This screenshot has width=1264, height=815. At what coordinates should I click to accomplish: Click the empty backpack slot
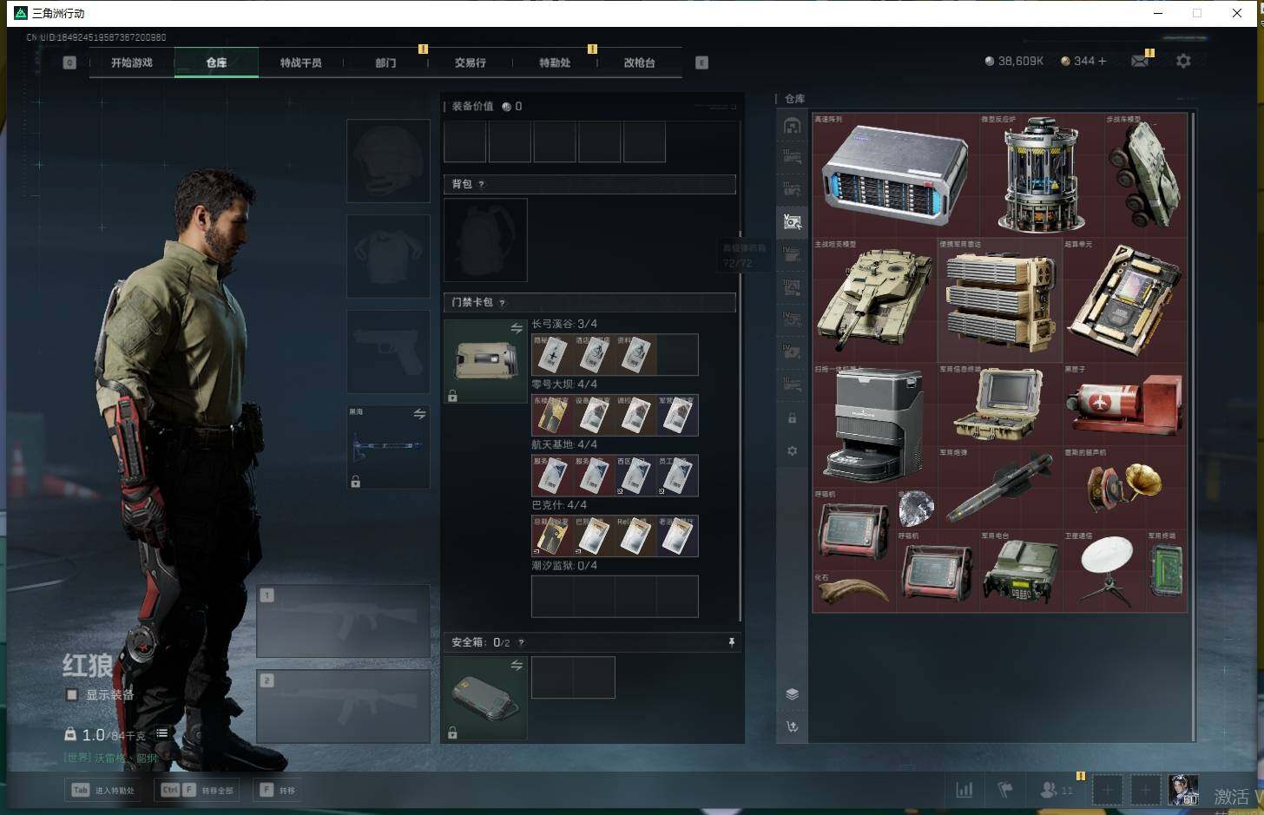tap(485, 240)
